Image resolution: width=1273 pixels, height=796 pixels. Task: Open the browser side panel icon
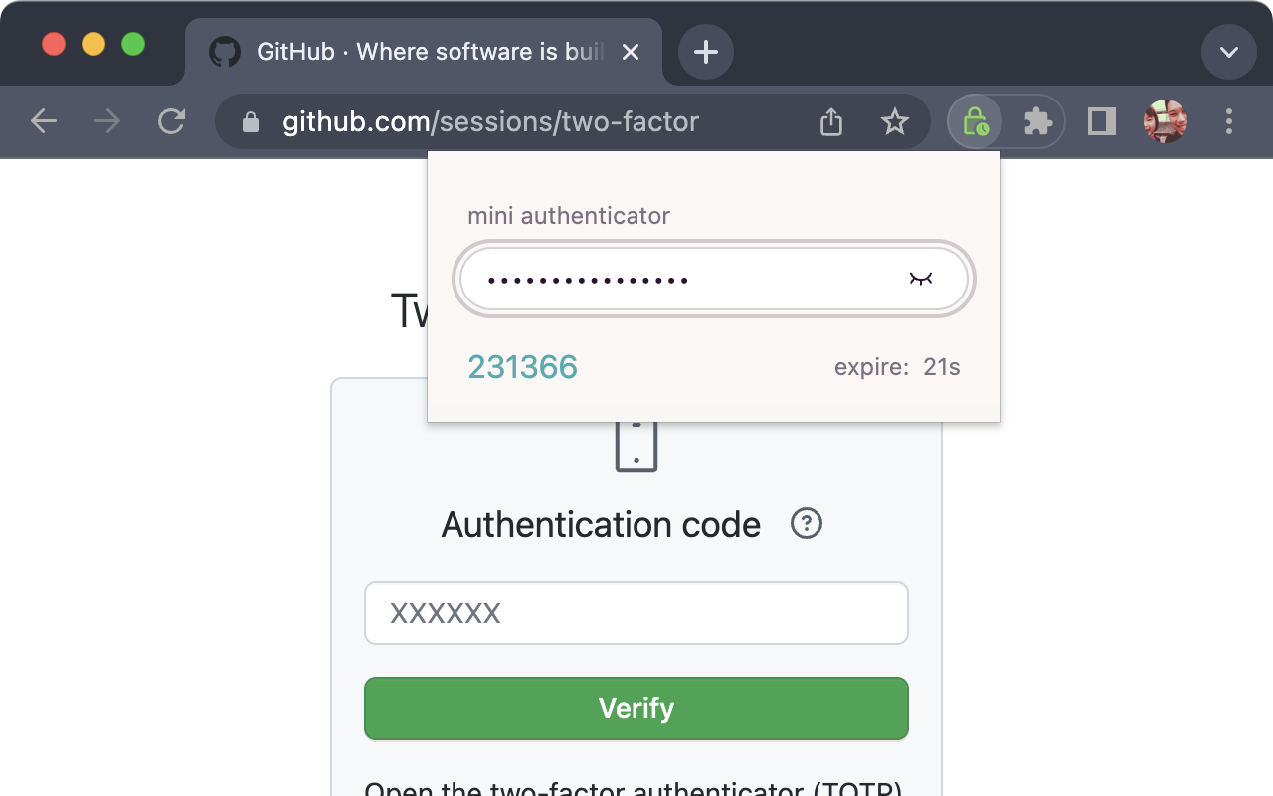click(1101, 121)
